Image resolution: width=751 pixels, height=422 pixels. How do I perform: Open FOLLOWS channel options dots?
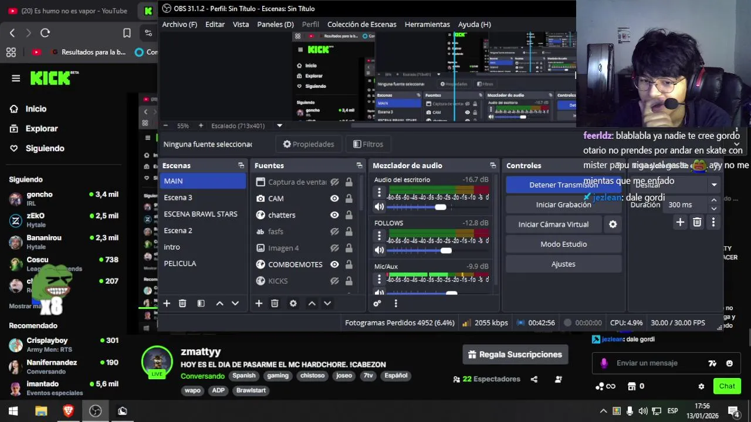pyautogui.click(x=379, y=236)
